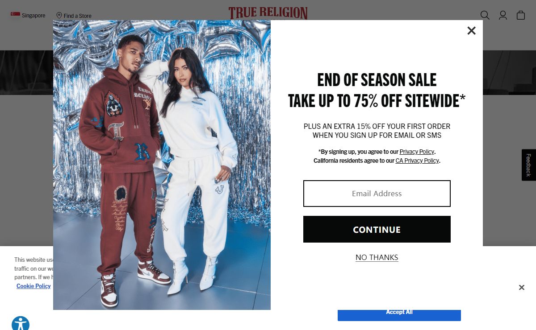Open the accessibility options icon
536x330 pixels.
pyautogui.click(x=21, y=323)
